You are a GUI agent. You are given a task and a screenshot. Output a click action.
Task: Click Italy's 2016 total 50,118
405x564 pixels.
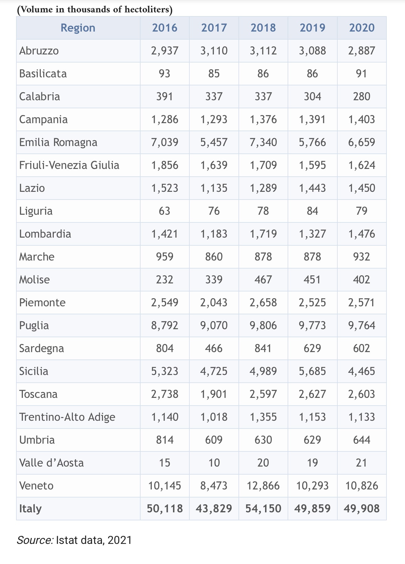(165, 509)
